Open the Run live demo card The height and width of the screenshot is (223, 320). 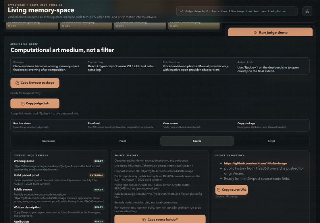(48, 125)
